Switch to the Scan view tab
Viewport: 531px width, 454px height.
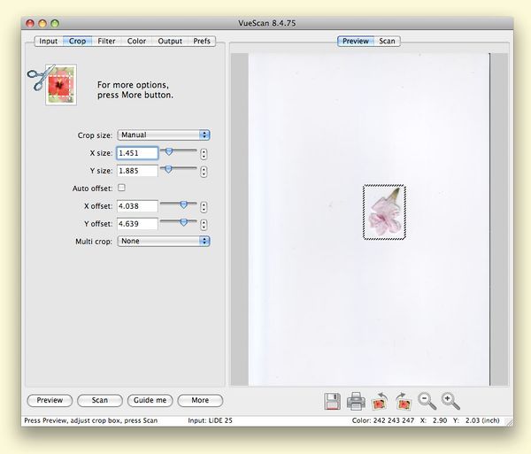(387, 41)
